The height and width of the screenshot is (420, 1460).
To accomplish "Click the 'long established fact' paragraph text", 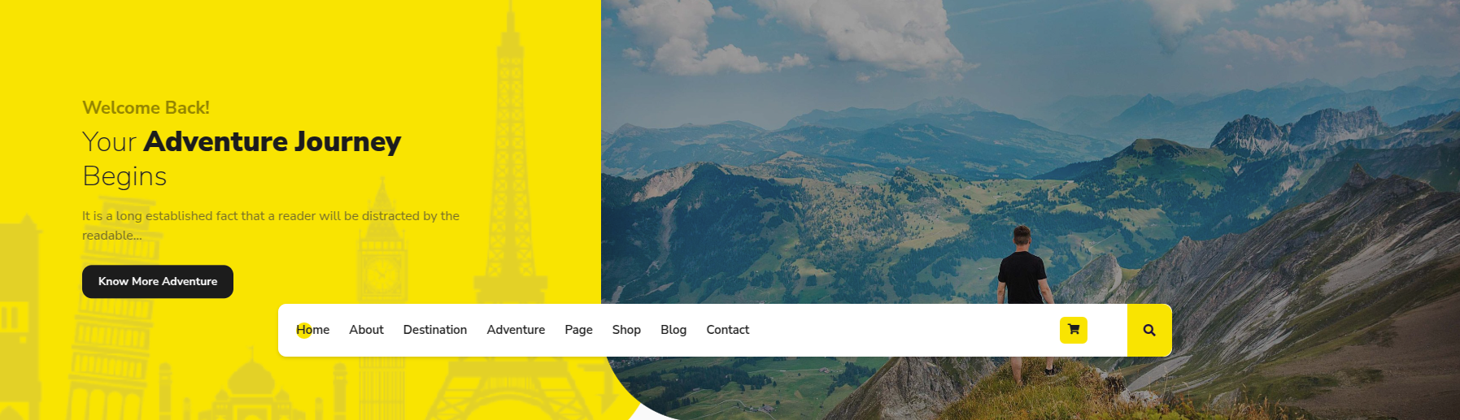I will (271, 225).
